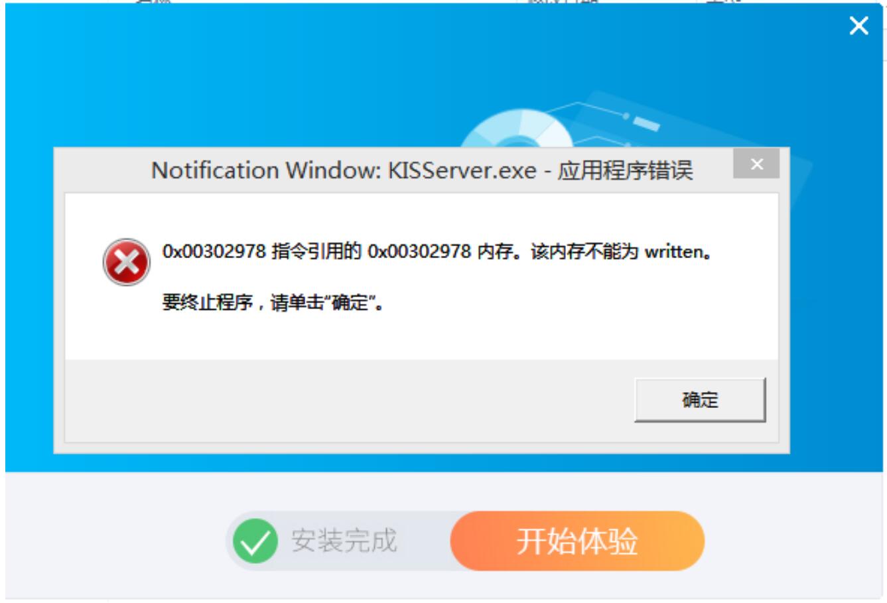Viewport: 887px width, 603px height.
Task: Click the orange 开始体验 button
Action: pos(577,541)
